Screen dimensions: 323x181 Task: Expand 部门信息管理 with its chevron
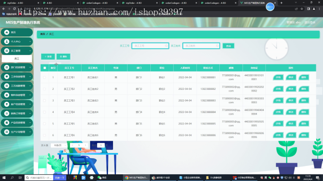pos(30,67)
